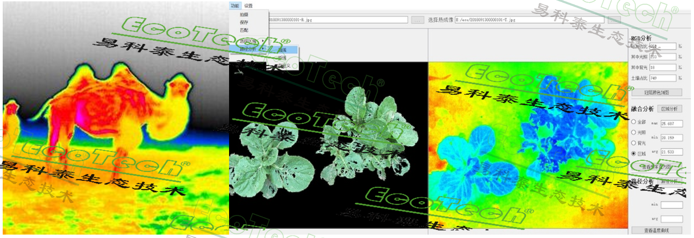The height and width of the screenshot is (238, 694).
Task: Expand the 路径分析 submenu entry in the menu
Action: tap(249, 49)
